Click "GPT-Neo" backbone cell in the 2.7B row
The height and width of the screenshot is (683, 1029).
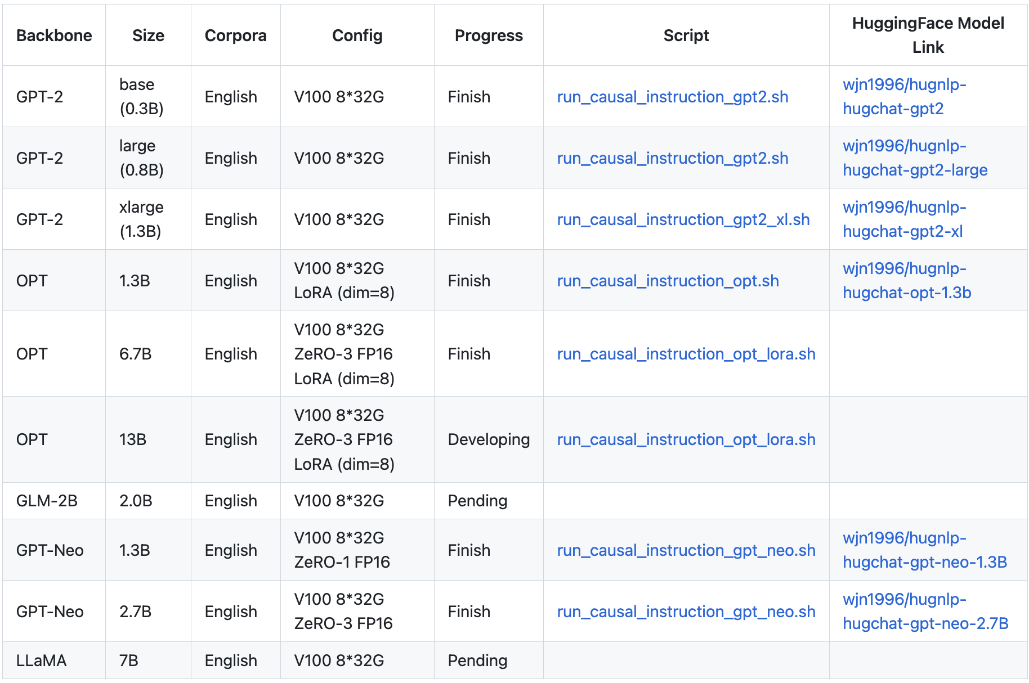[x=54, y=612]
